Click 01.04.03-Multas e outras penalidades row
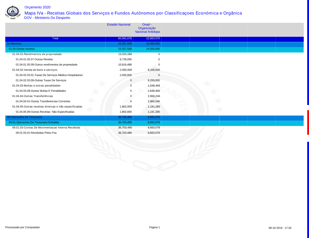309x238 pixels. (x=36, y=86)
